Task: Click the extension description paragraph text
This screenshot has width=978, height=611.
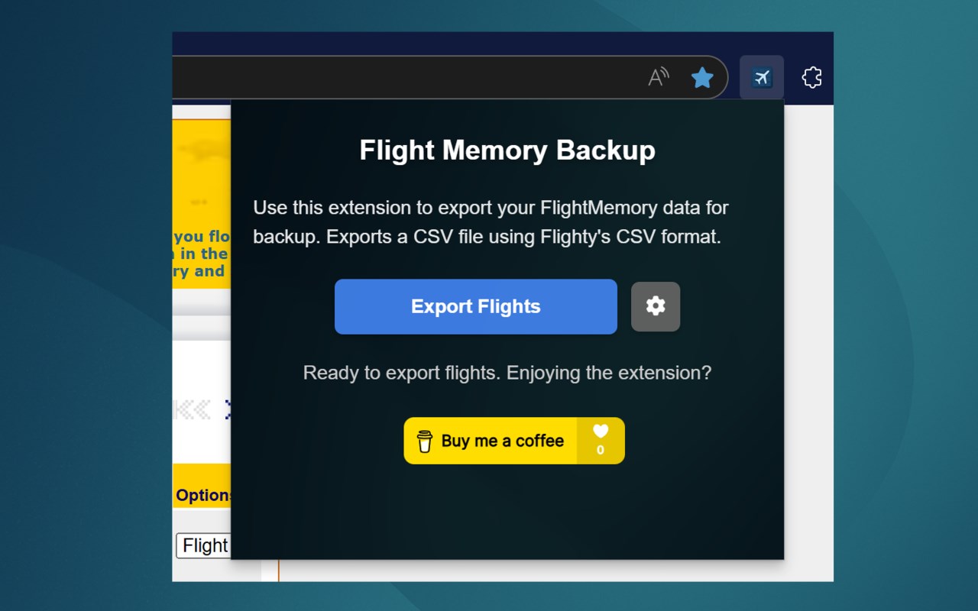Action: coord(491,221)
